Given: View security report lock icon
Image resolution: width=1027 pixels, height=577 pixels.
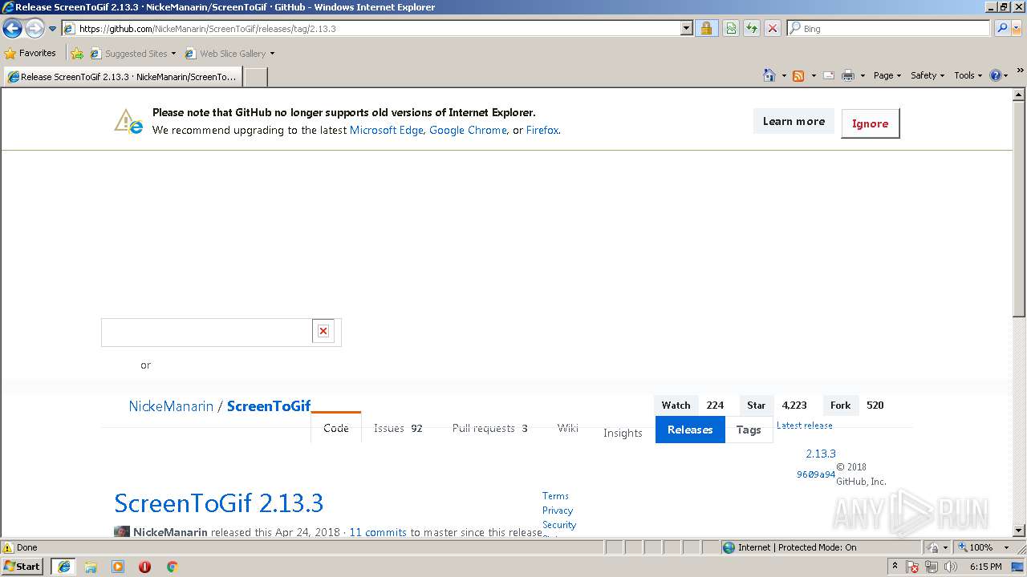Looking at the screenshot, I should coord(706,29).
